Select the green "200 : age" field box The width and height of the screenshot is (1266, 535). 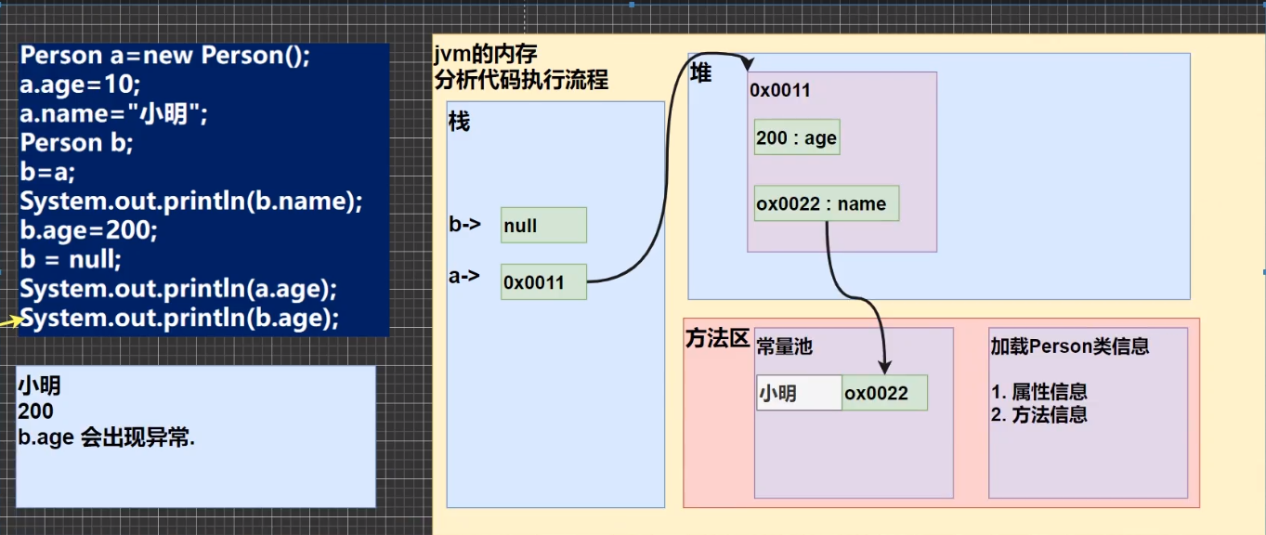pos(795,137)
